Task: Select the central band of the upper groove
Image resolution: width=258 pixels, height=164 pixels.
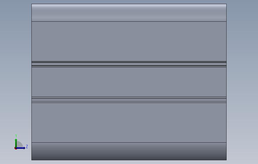Action: tap(129, 64)
